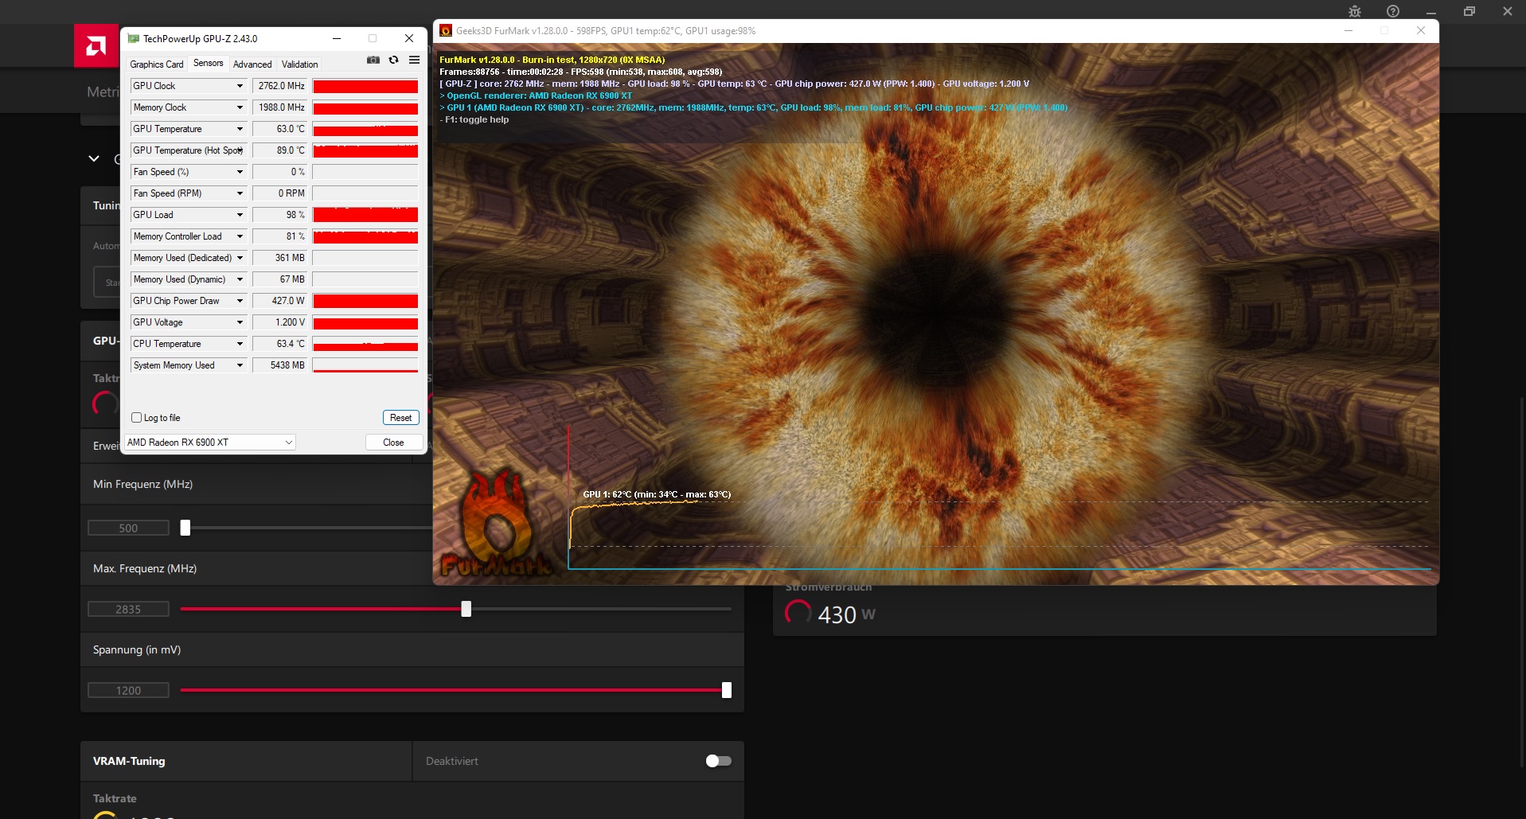The width and height of the screenshot is (1526, 819).
Task: Click the F1: toggle help text in FurMark
Action: 474,119
